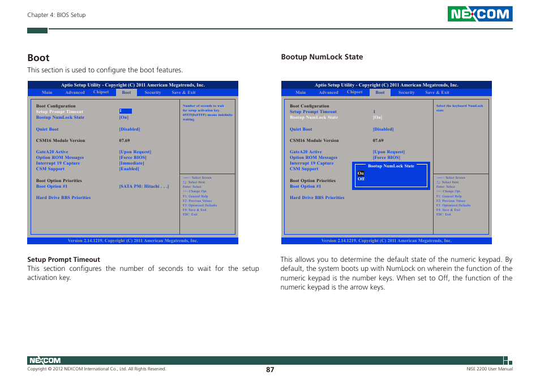Click the NISE 2200 User Manual footer text
Screen dimensions: 540x380
point(490,369)
